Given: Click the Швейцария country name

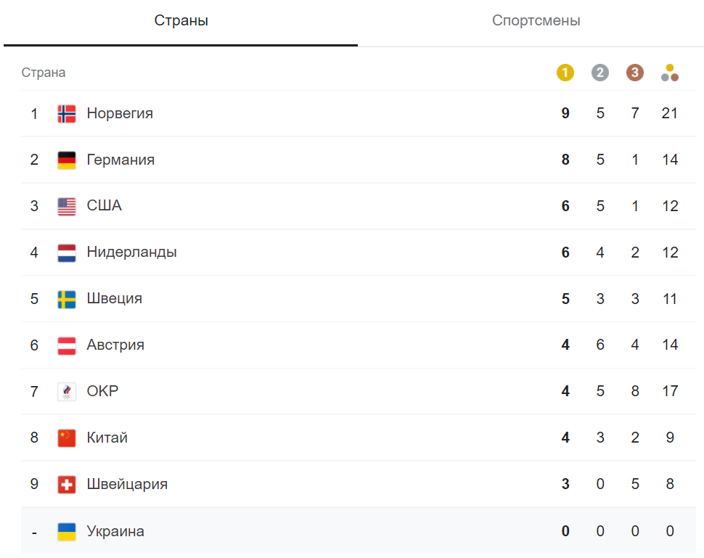Looking at the screenshot, I should (127, 485).
